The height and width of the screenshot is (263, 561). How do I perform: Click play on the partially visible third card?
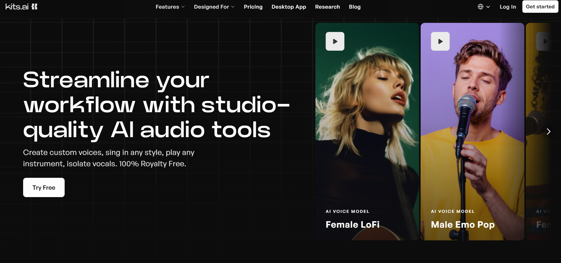[x=544, y=41]
